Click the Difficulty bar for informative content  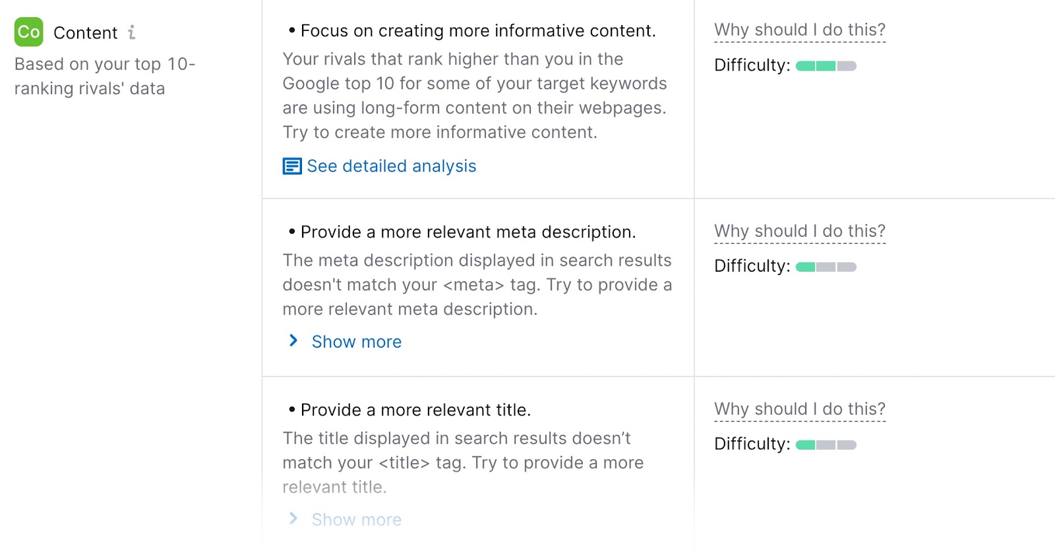click(x=825, y=65)
